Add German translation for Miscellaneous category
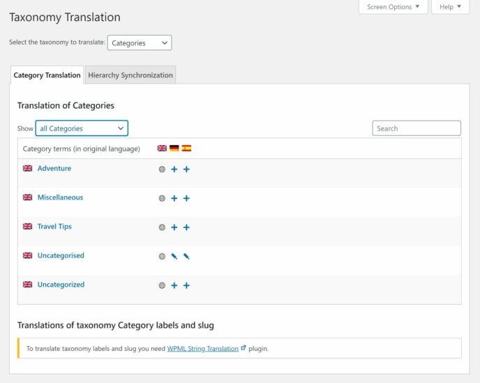The height and width of the screenshot is (383, 480). coord(174,199)
